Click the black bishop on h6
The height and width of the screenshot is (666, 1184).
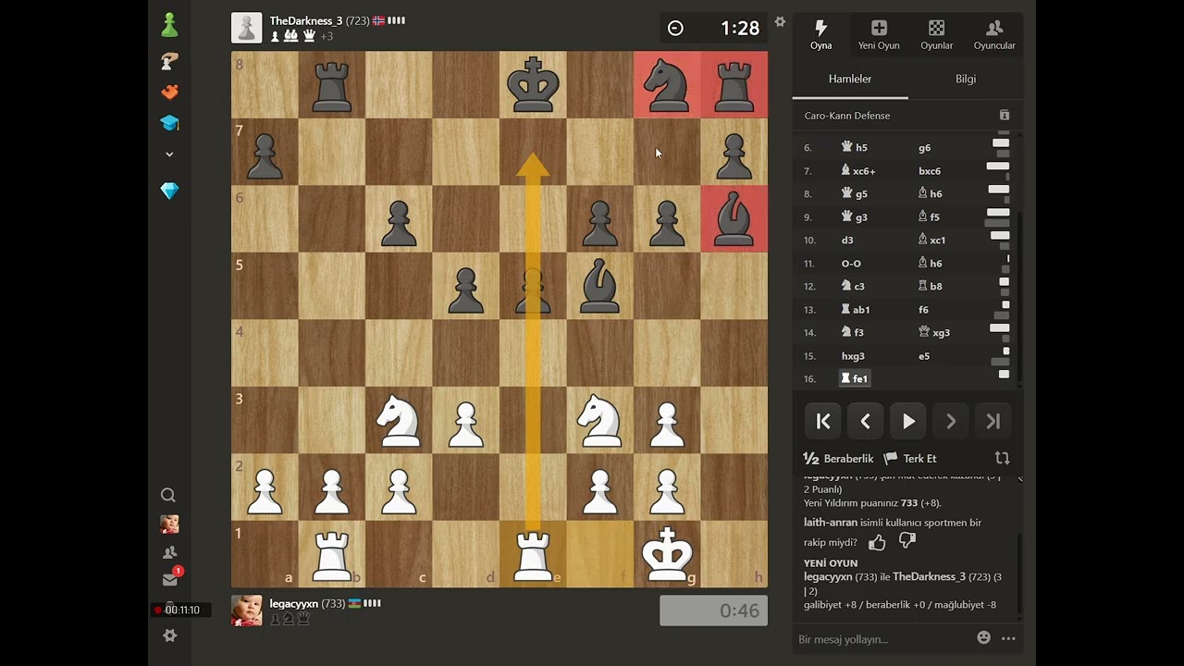point(734,218)
